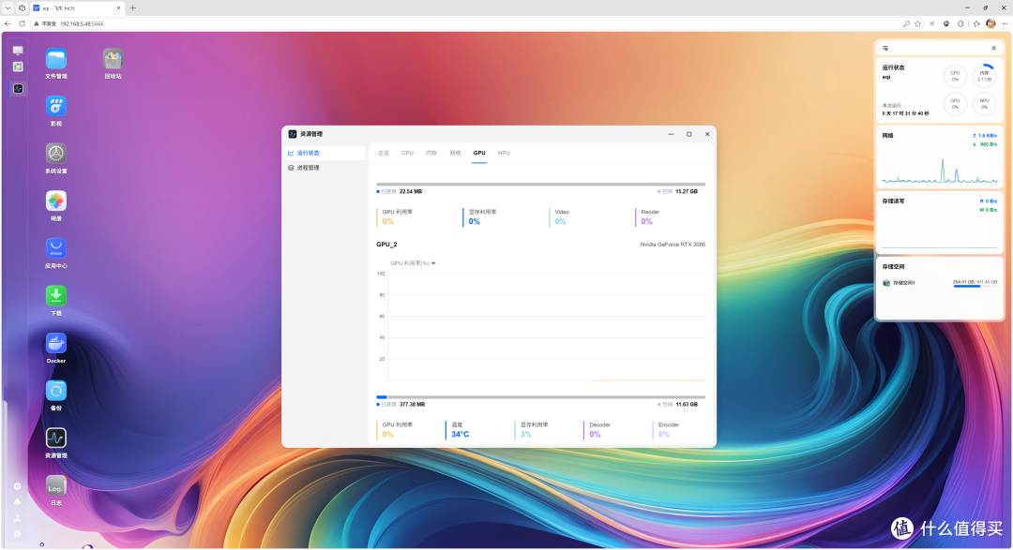Image resolution: width=1013 pixels, height=550 pixels.
Task: Open the GPU 利用率(%) chart metric dropdown
Action: (413, 263)
